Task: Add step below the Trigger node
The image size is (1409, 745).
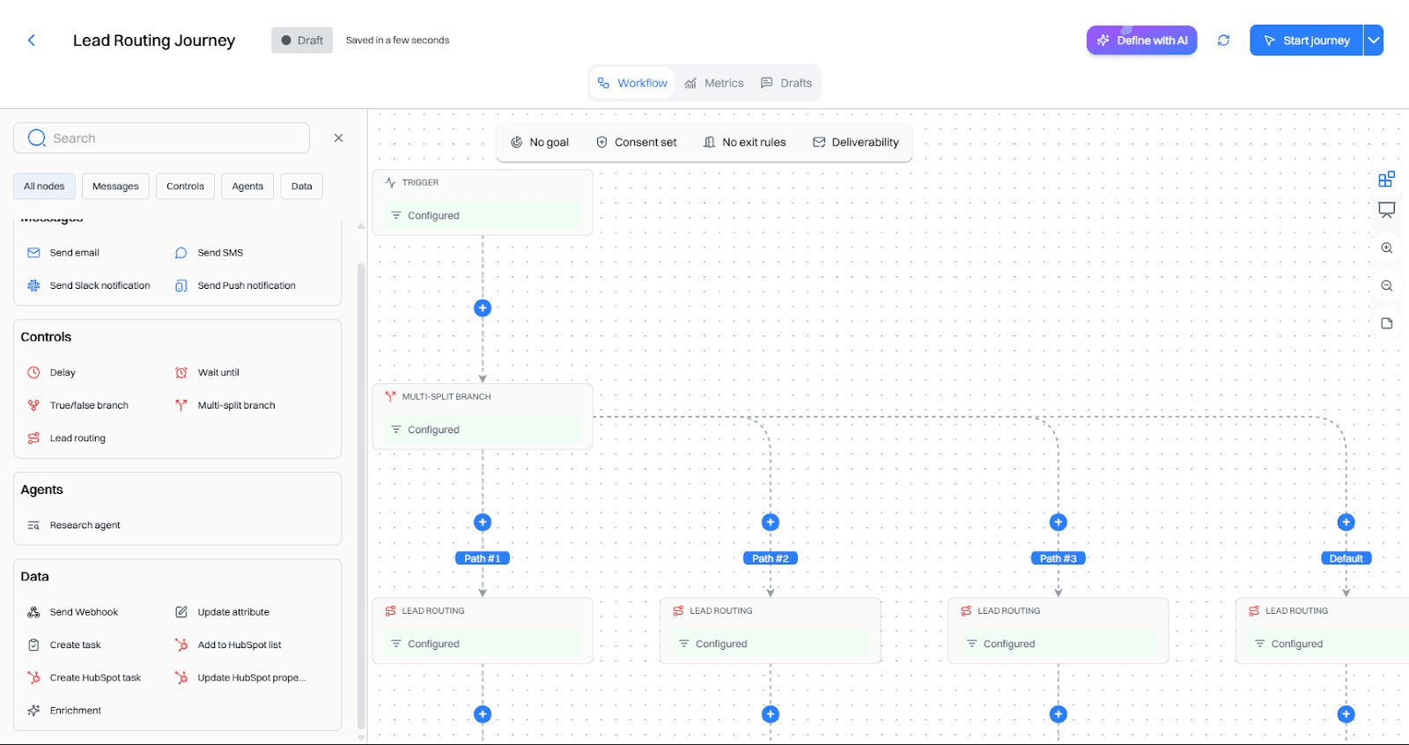Action: [x=483, y=308]
